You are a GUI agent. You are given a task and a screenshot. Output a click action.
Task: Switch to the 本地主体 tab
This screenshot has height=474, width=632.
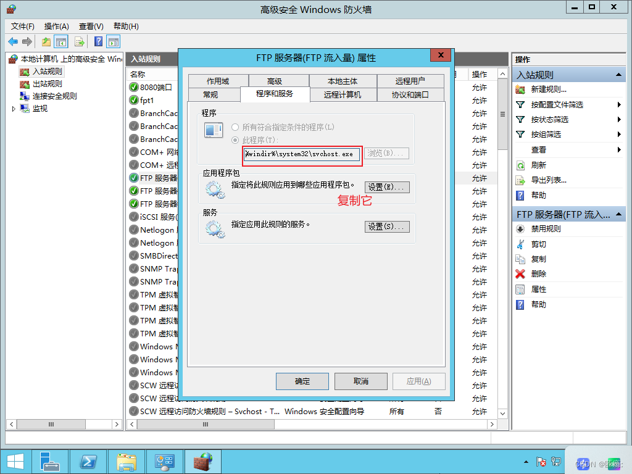(x=343, y=81)
